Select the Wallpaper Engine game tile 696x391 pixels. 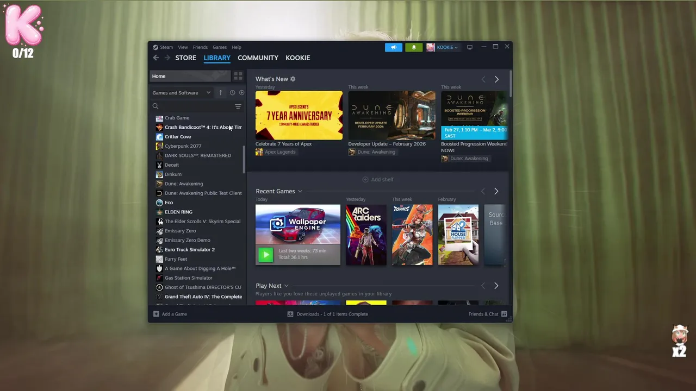coord(298,235)
